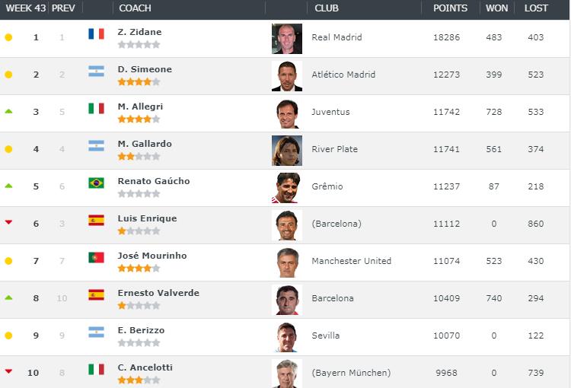
Task: Click the yellow dot indicator for rank 1
Action: [x=8, y=37]
